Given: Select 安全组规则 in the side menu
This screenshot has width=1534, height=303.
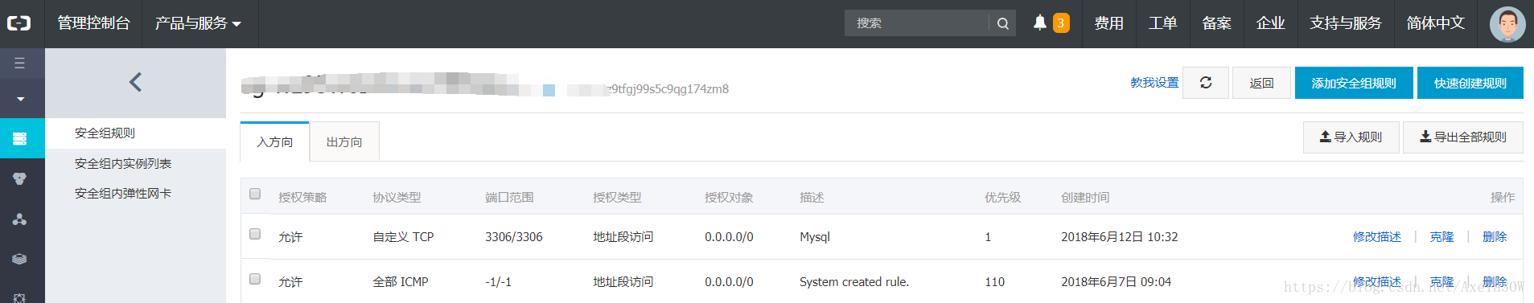Looking at the screenshot, I should pyautogui.click(x=105, y=133).
